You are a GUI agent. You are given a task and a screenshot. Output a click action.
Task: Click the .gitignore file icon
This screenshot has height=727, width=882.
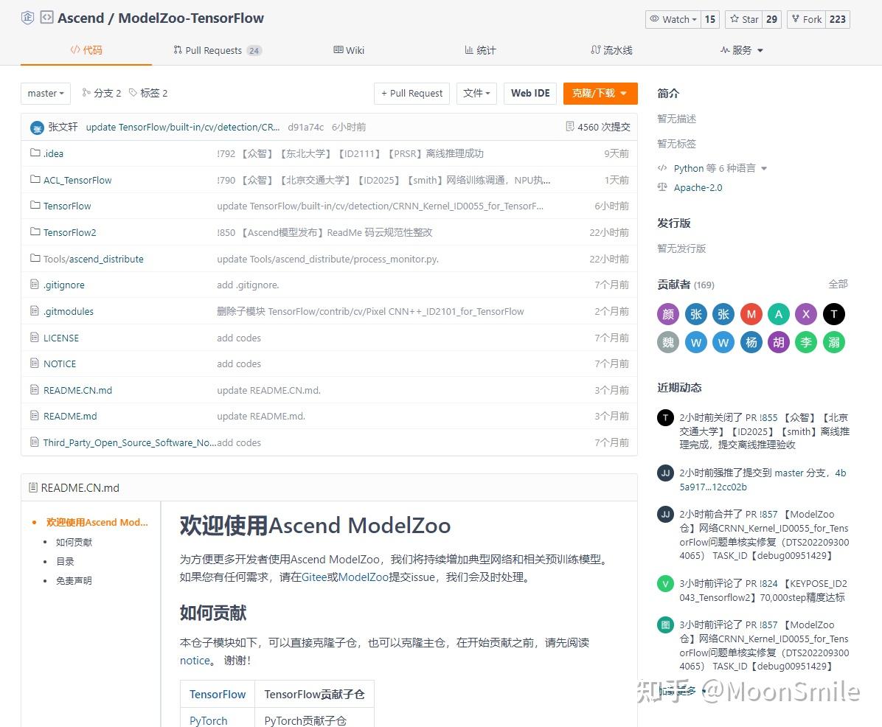pyautogui.click(x=35, y=285)
